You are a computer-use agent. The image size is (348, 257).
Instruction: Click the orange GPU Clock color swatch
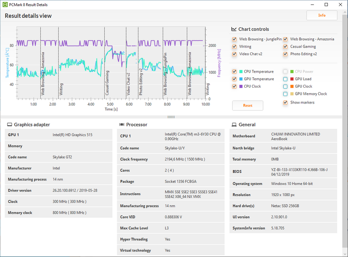point(292,86)
